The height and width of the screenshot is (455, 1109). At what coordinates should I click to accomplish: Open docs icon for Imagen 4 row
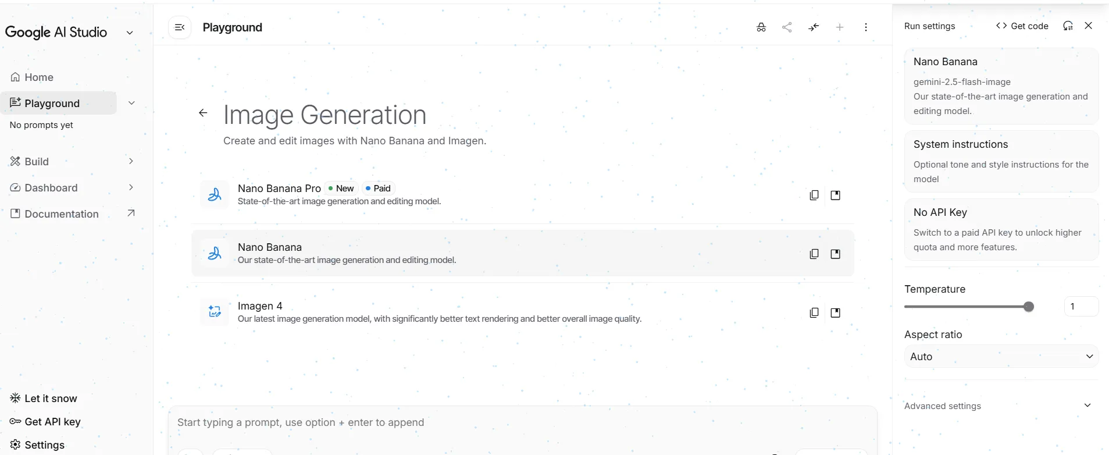tap(835, 313)
